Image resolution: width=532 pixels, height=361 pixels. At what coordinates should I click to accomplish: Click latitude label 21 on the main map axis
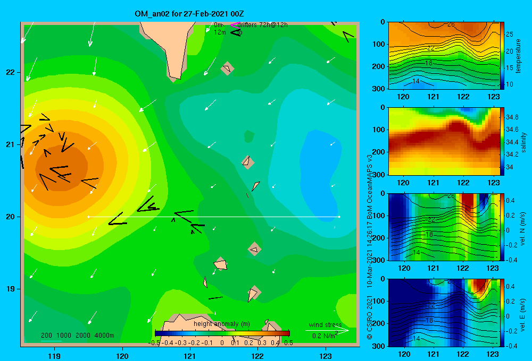pos(10,144)
